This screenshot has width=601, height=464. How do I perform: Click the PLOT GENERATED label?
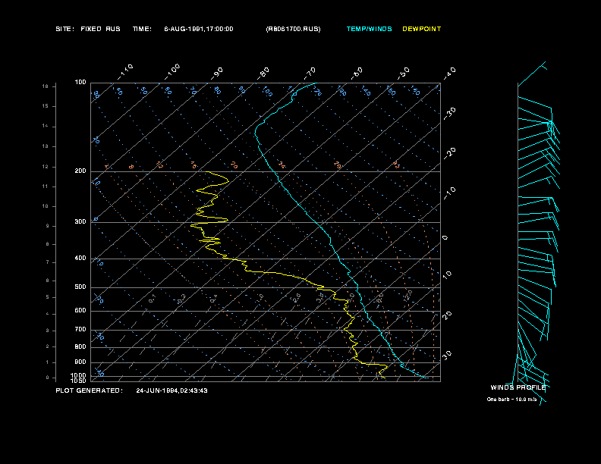click(x=89, y=390)
